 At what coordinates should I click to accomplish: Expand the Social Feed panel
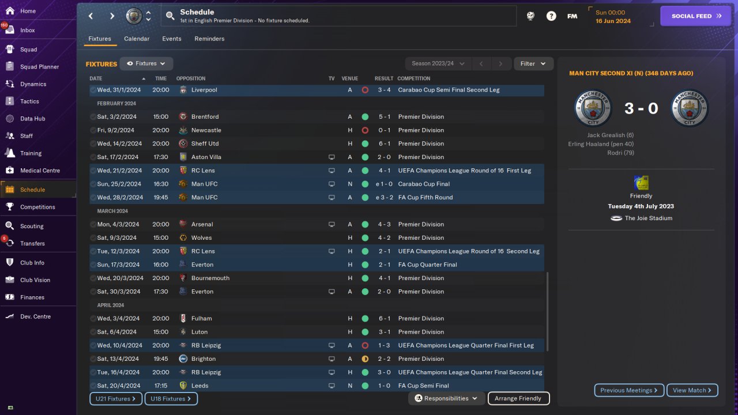pos(695,16)
